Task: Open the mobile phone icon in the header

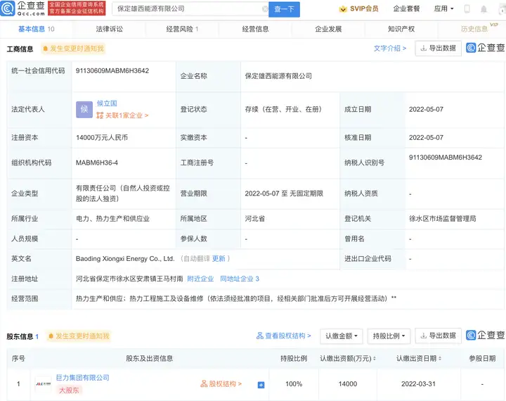Action: pos(467,9)
